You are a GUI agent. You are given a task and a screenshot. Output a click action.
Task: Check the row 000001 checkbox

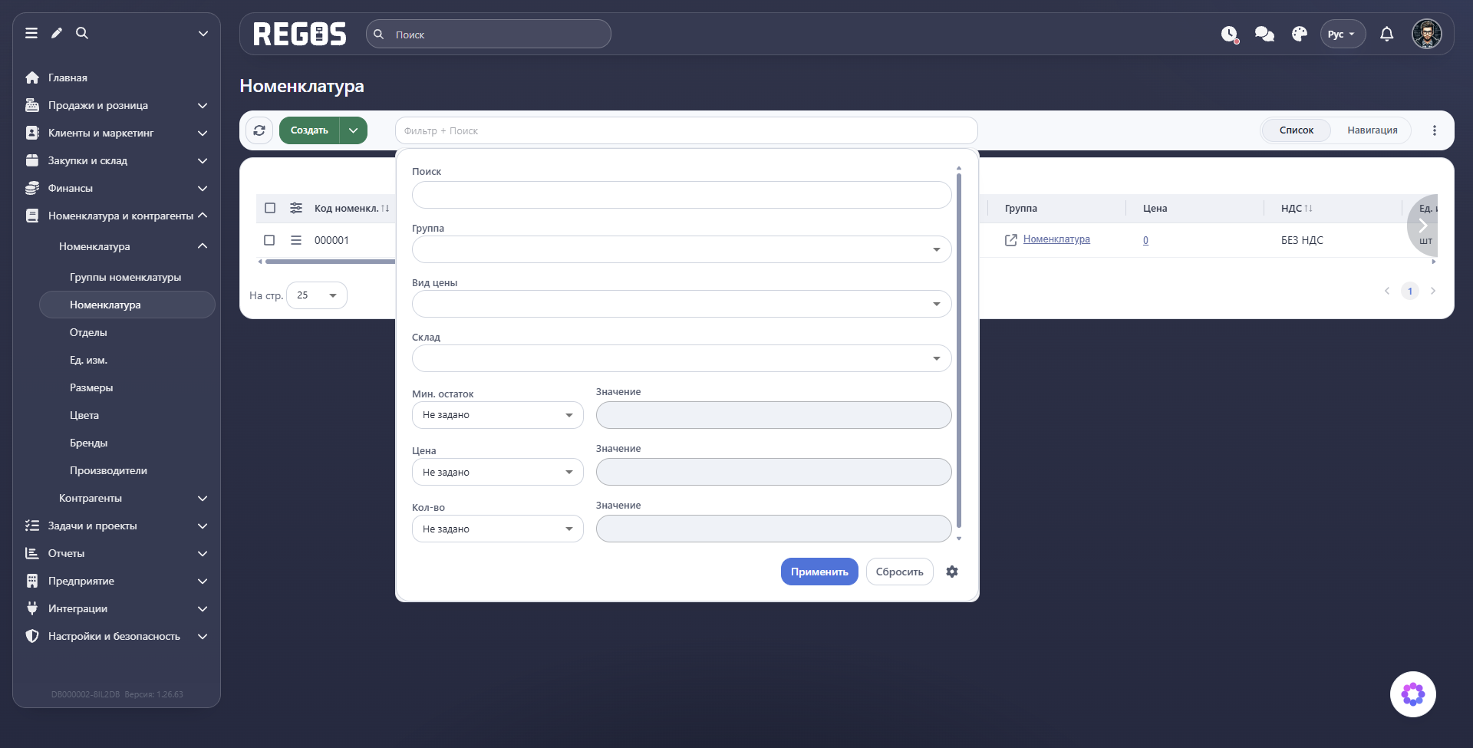coord(269,240)
